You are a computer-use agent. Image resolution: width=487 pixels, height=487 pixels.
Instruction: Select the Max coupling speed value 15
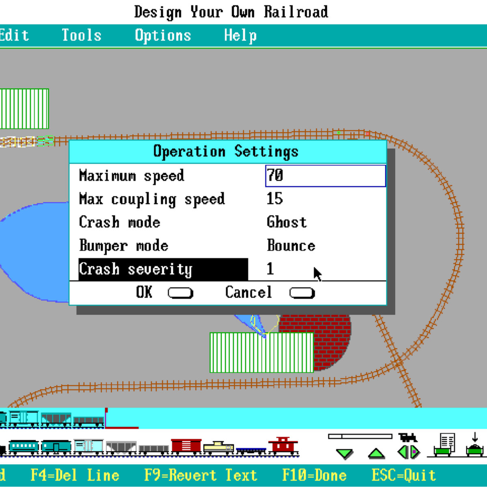point(275,199)
